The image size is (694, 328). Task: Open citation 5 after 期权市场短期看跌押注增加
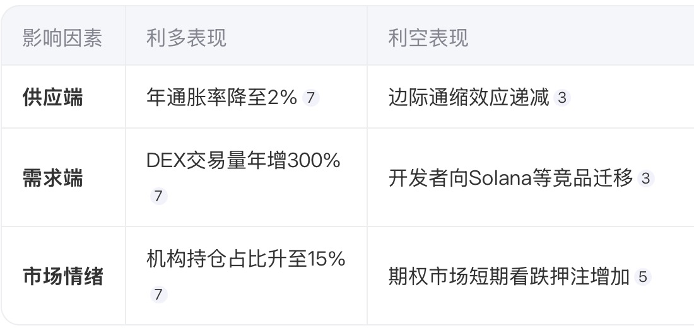click(x=643, y=277)
